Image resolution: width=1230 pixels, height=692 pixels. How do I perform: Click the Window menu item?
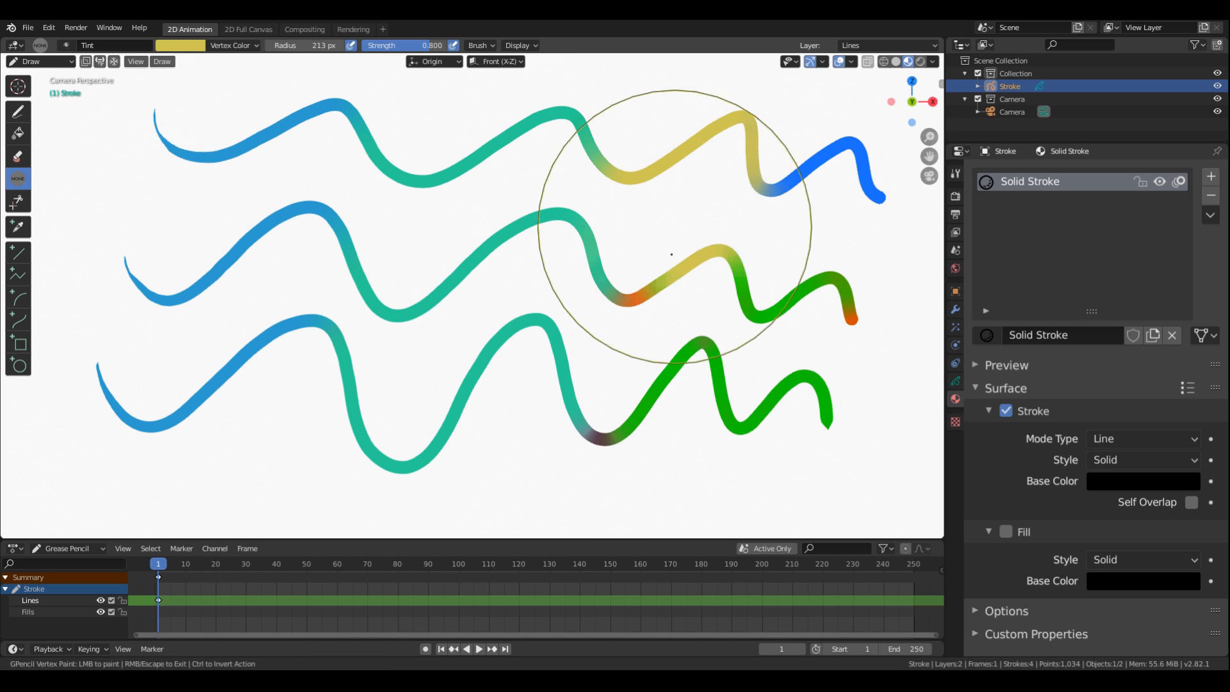(108, 27)
